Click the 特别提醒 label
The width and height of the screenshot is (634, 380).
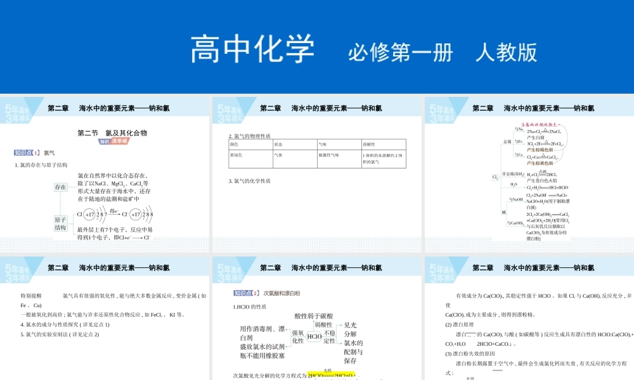31,296
